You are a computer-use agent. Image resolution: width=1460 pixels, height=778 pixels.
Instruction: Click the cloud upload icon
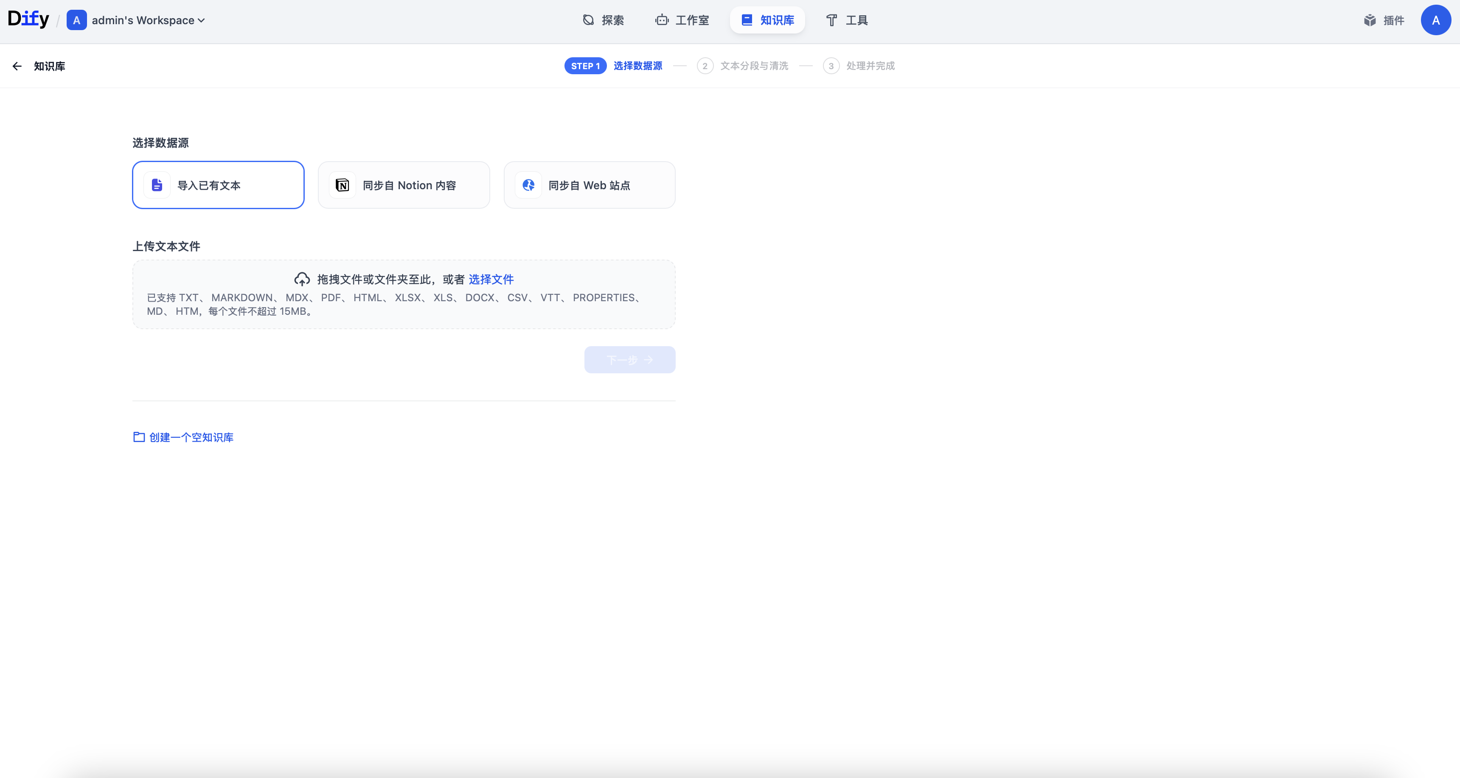[301, 280]
